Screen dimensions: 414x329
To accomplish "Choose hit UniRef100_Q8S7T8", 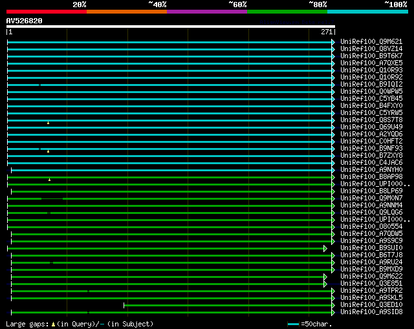I will (371, 120).
